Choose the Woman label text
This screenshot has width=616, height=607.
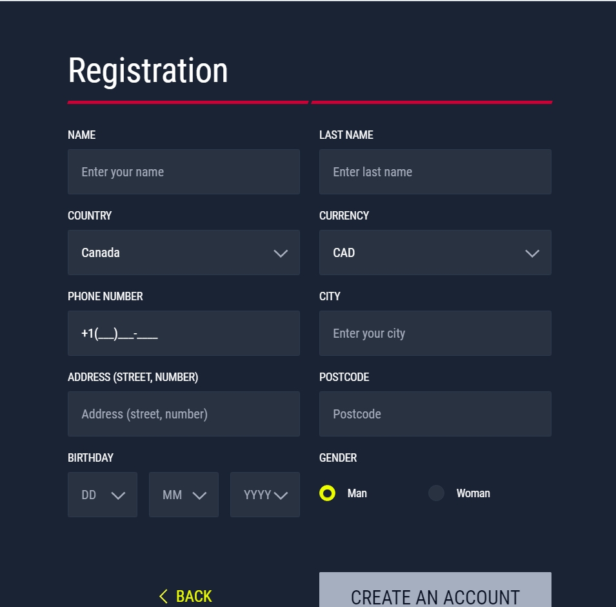coord(473,493)
